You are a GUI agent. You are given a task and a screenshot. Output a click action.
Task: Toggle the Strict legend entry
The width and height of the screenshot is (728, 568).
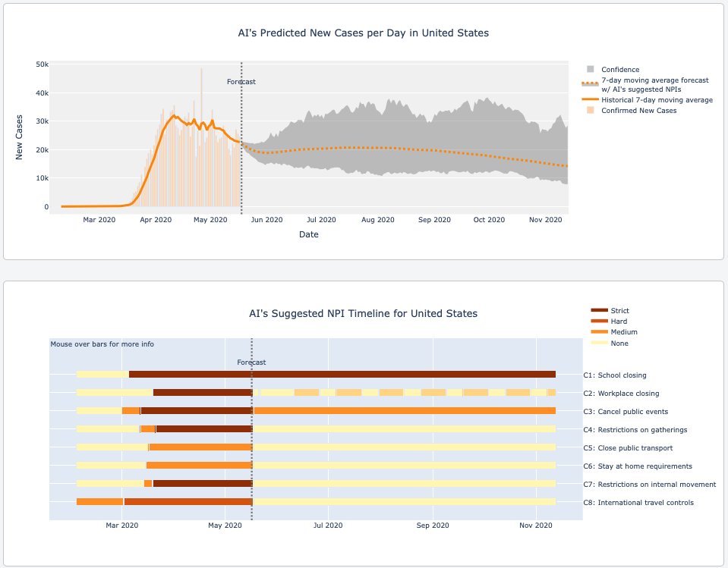point(619,310)
